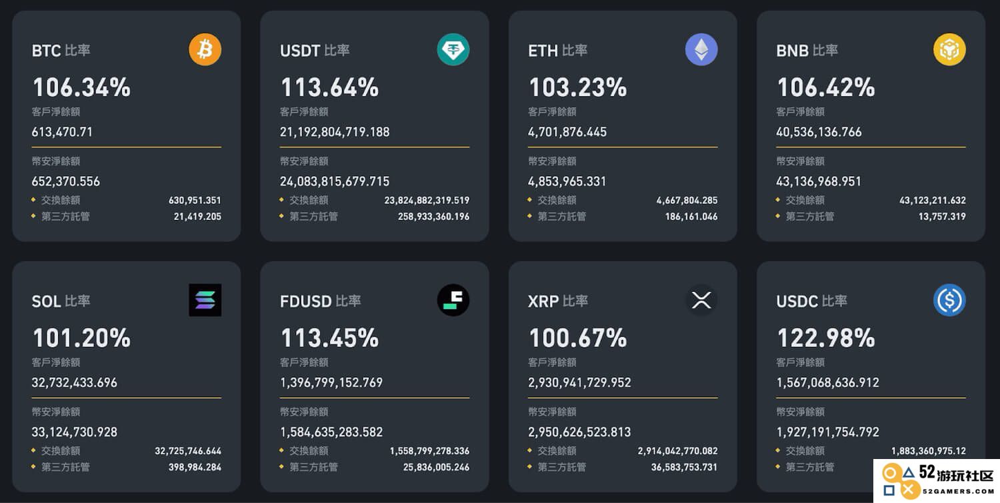Screen dimensions: 1000x503
Task: Click the USDC 122.98% ratio value
Action: 826,338
